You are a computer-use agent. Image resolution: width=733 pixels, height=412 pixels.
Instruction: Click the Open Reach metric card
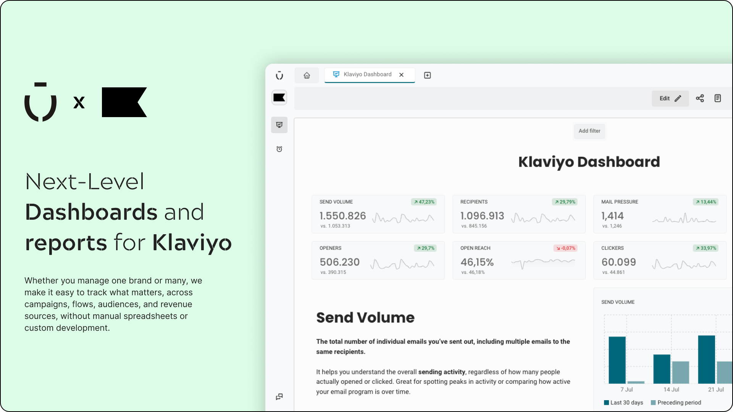click(x=518, y=260)
